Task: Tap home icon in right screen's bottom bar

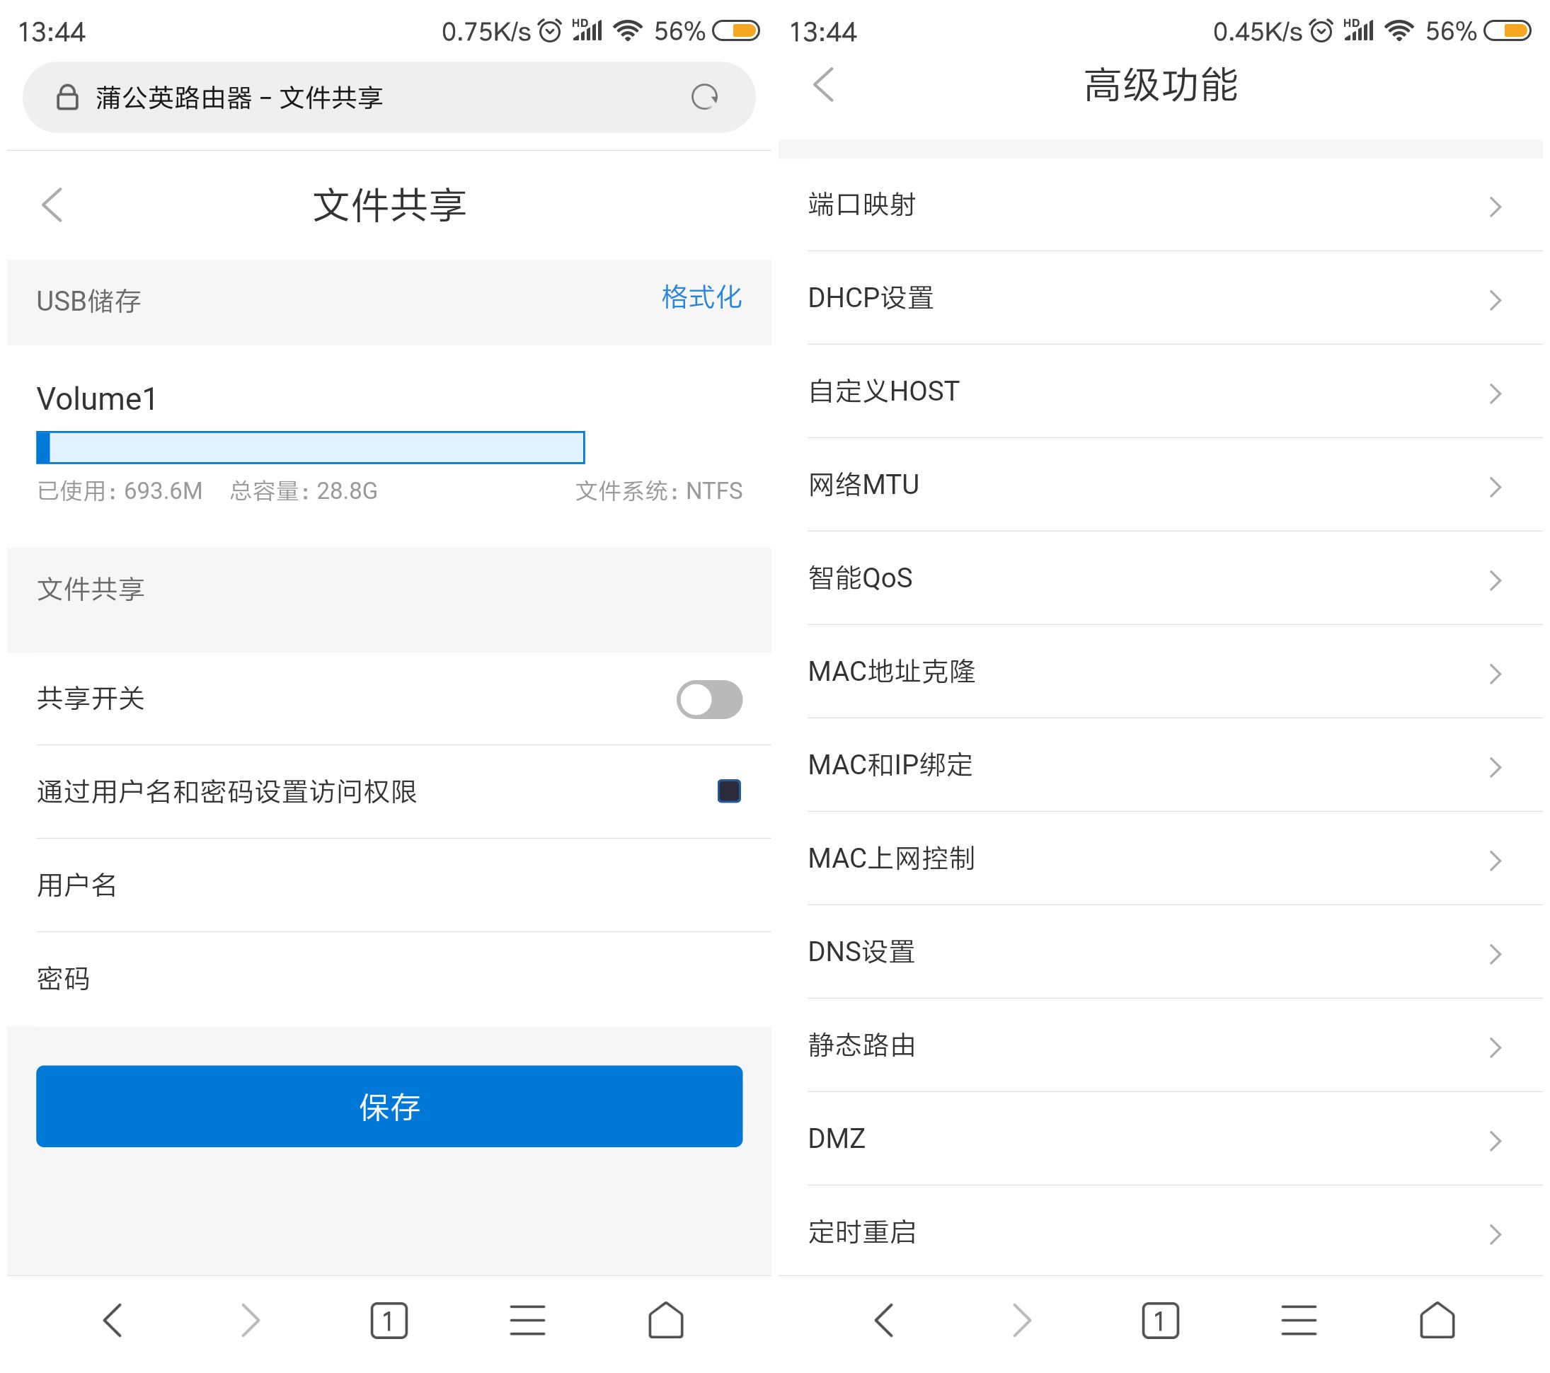Action: coord(1437,1320)
